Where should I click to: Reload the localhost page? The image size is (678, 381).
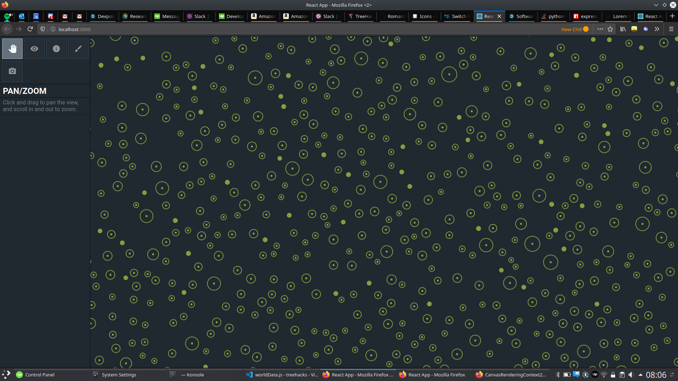tap(30, 29)
